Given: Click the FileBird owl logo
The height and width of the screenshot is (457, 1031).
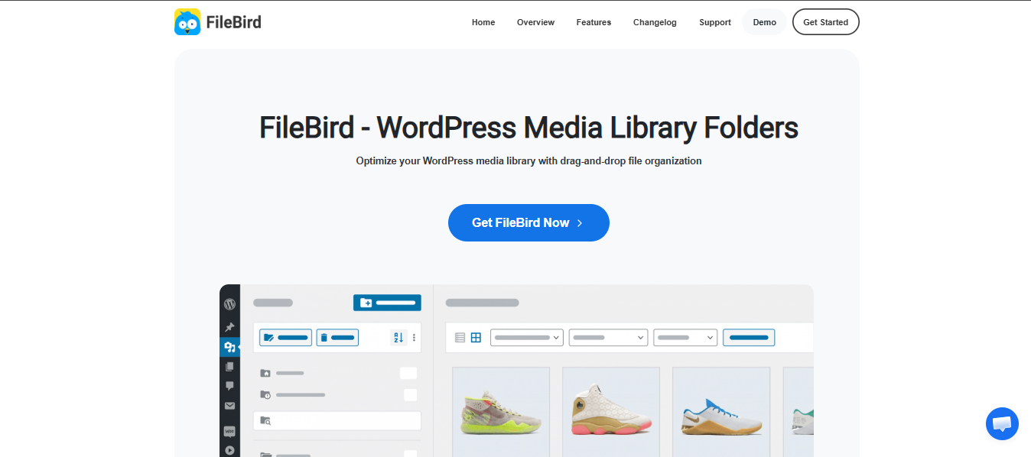Looking at the screenshot, I should click(x=187, y=22).
